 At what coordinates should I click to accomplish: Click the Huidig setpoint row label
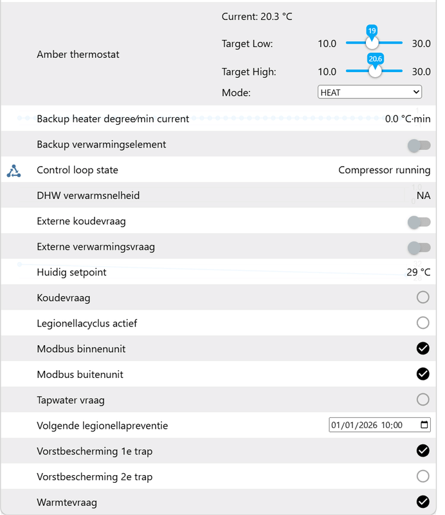72,272
